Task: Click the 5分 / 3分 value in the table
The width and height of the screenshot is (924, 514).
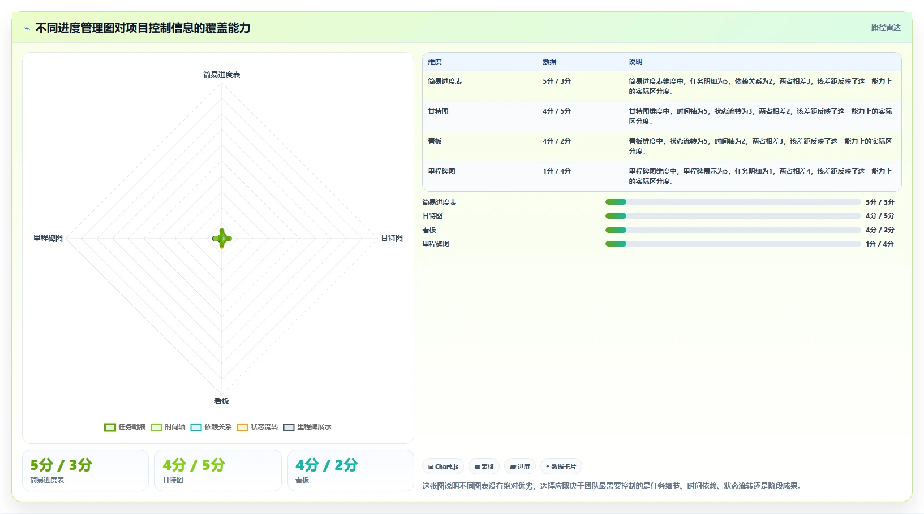Action: coord(557,81)
